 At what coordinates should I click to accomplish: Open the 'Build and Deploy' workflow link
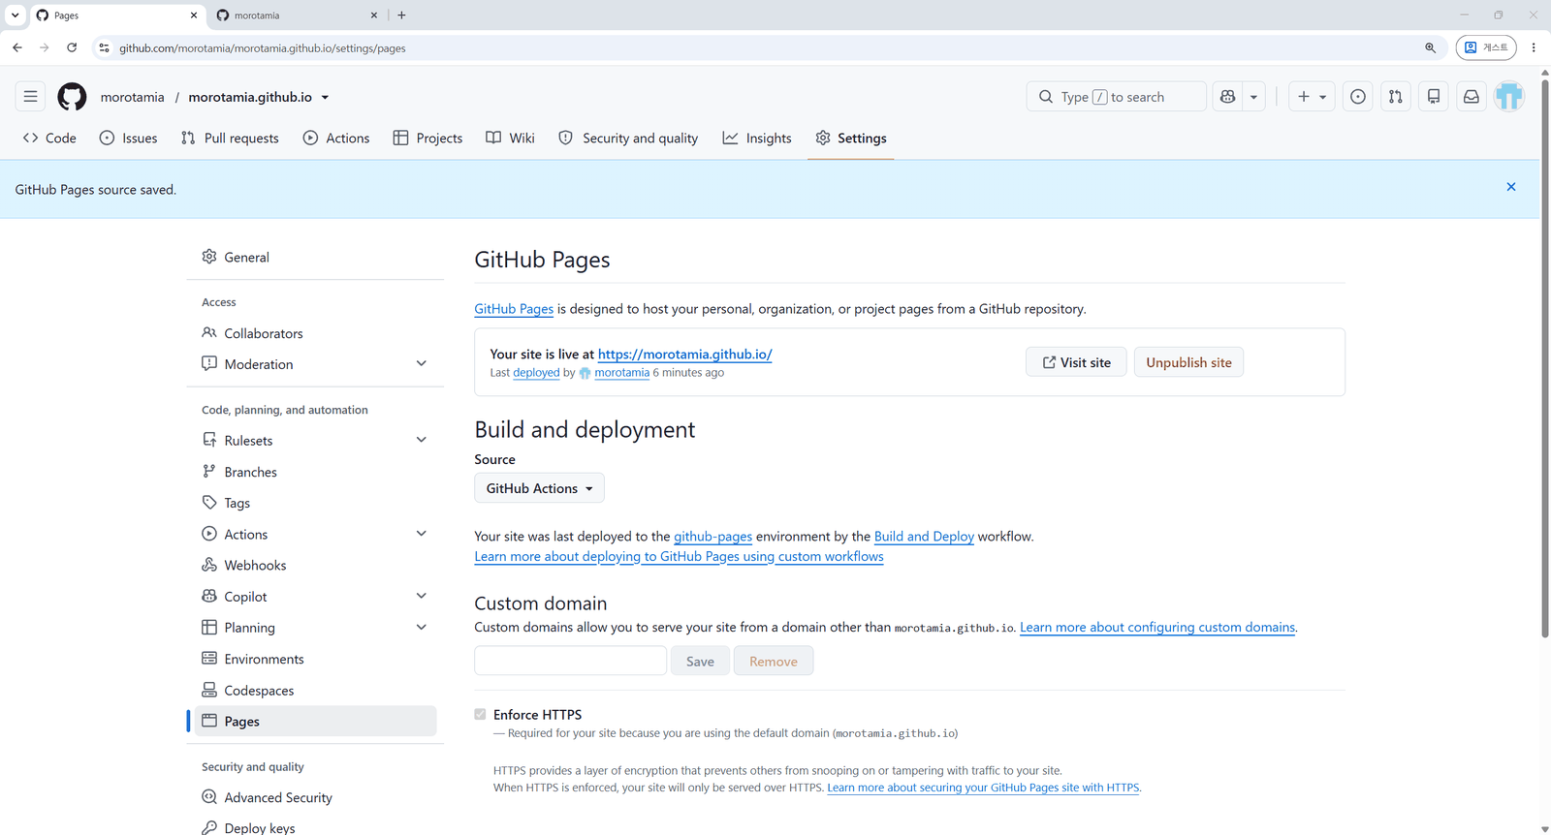(924, 537)
